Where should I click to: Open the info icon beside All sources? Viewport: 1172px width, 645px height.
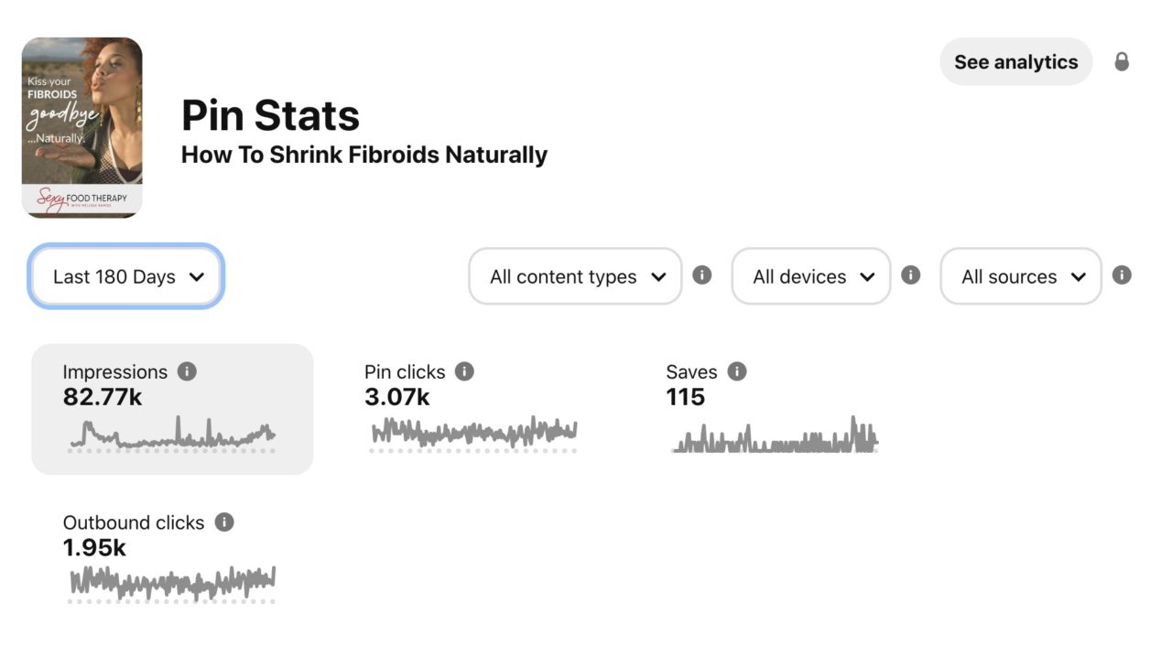click(1122, 274)
